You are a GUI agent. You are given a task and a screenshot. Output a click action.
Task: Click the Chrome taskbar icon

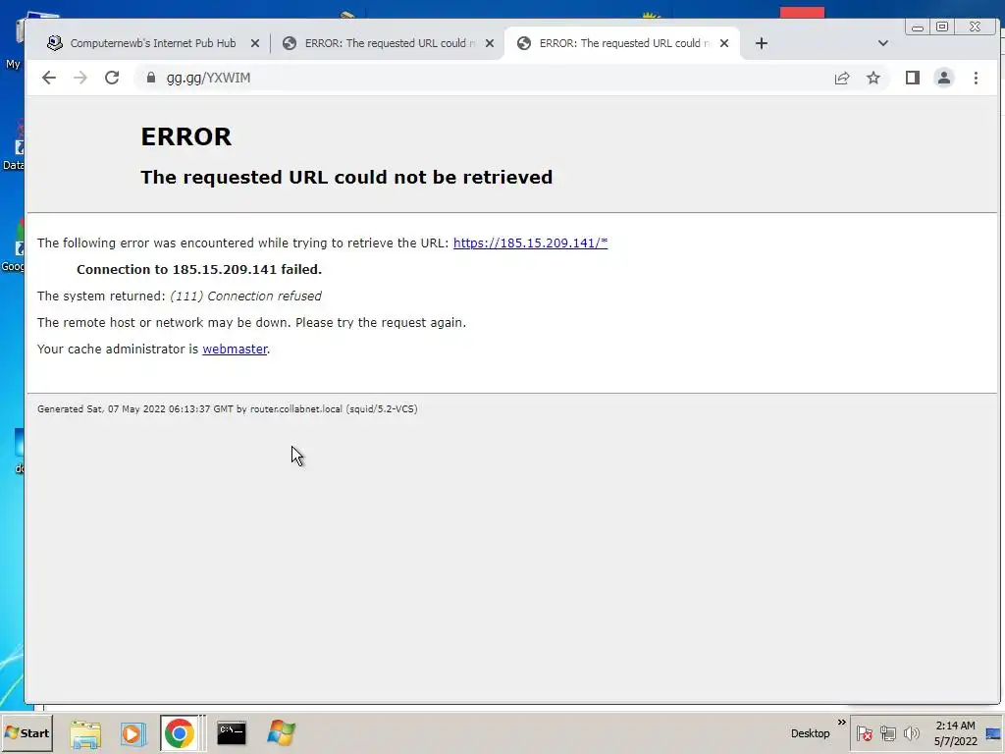coord(180,733)
